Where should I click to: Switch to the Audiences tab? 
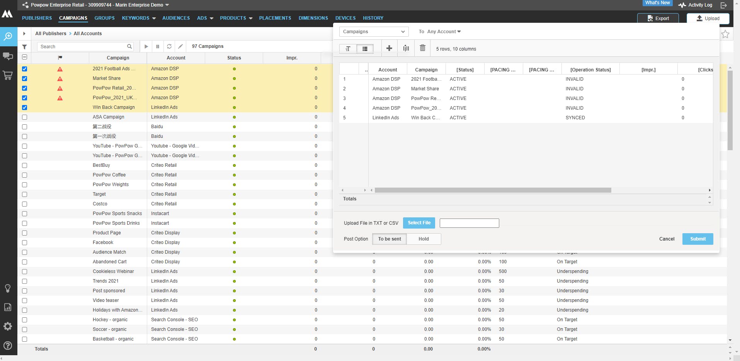(176, 18)
